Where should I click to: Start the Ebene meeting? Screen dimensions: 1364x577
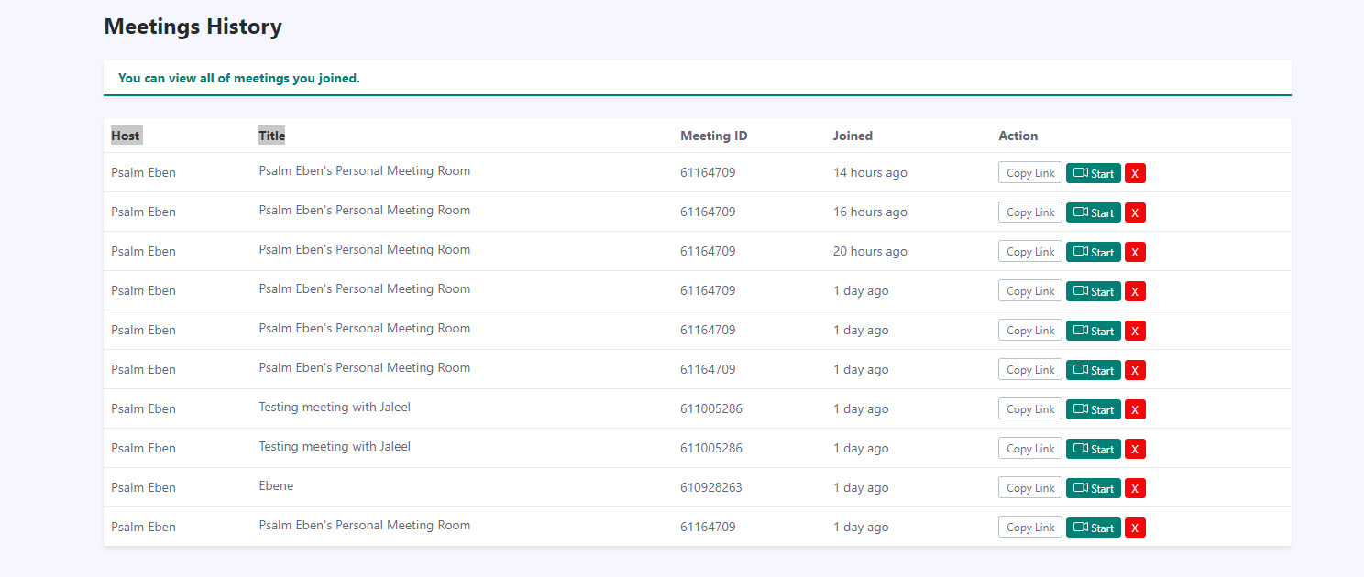click(1093, 488)
